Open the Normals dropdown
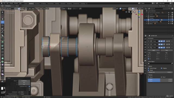This screenshot has width=174, height=98. (x=170, y=6)
